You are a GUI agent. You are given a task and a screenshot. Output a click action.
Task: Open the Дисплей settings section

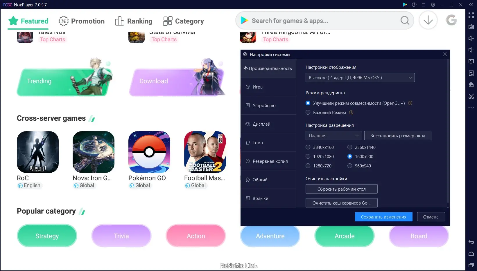(x=268, y=124)
